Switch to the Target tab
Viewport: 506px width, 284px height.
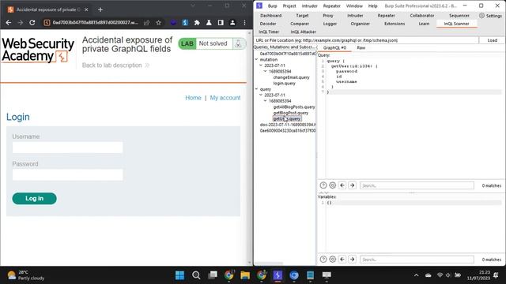tap(302, 16)
